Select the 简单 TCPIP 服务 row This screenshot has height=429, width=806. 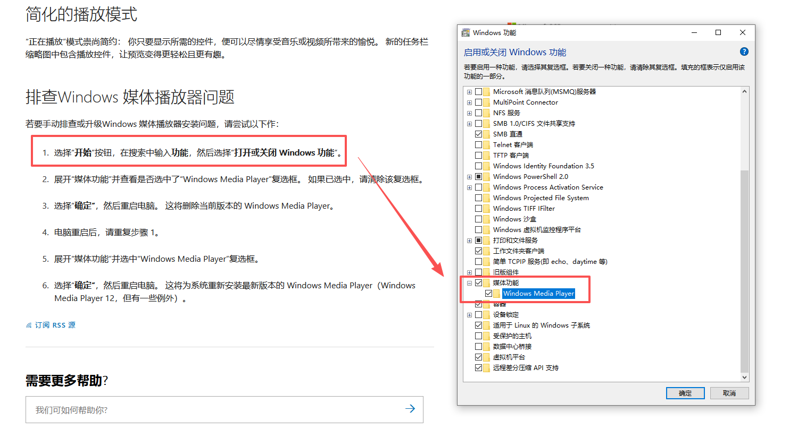pos(550,262)
